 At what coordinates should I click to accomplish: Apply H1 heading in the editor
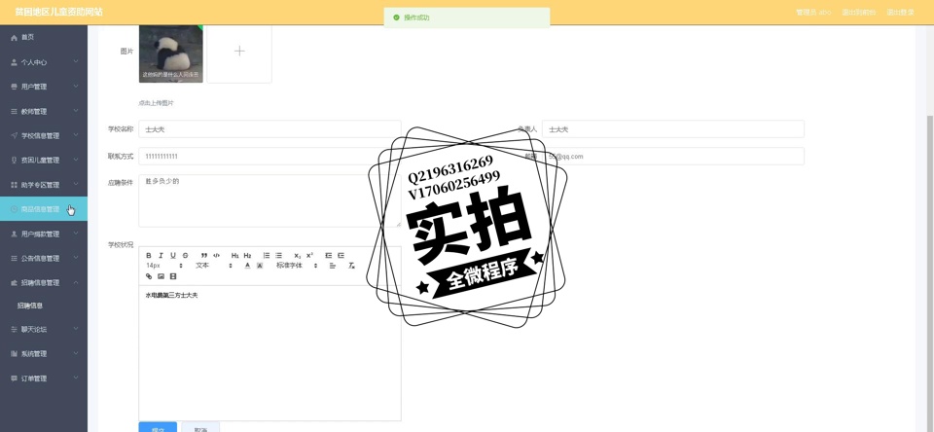pyautogui.click(x=234, y=256)
